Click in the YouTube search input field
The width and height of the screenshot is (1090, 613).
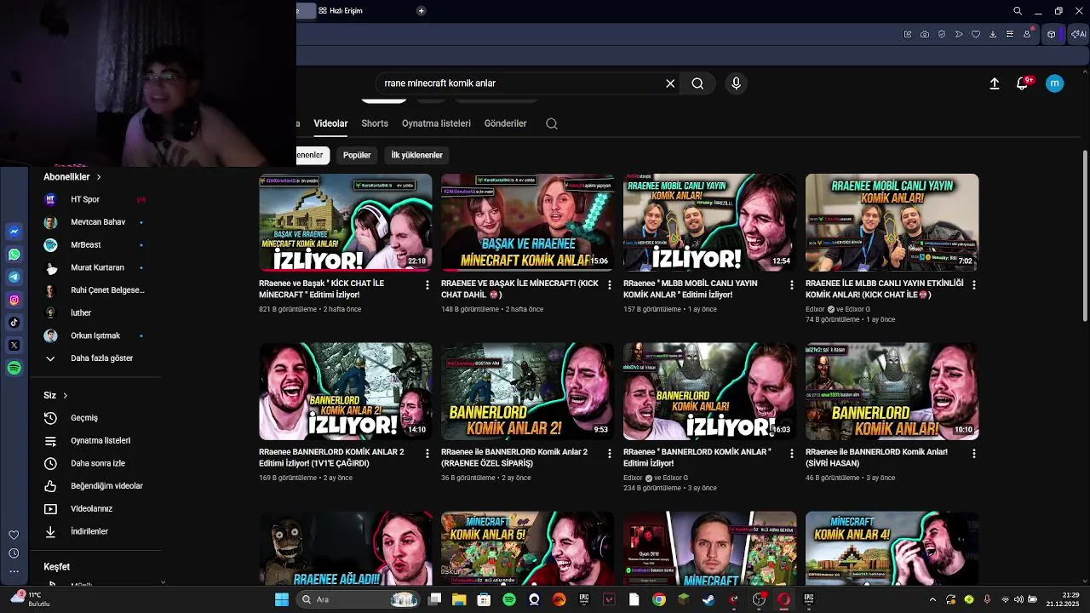tap(519, 83)
